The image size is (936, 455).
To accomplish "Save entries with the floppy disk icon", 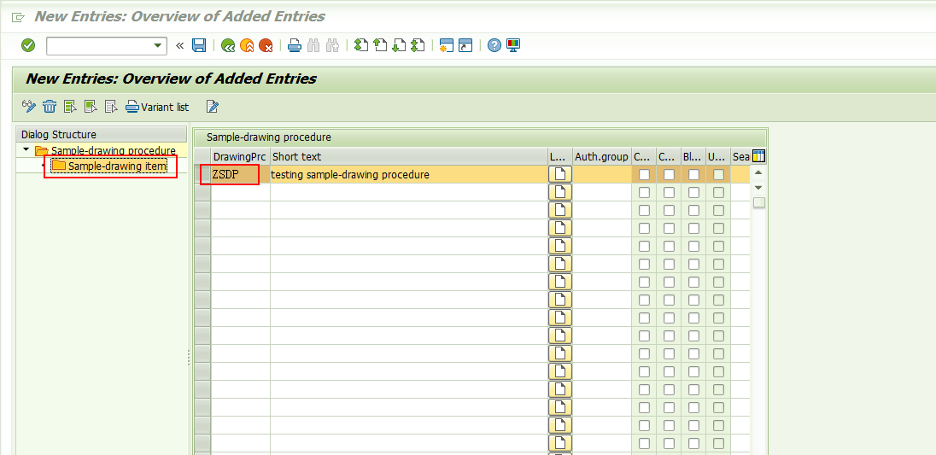I will [199, 45].
